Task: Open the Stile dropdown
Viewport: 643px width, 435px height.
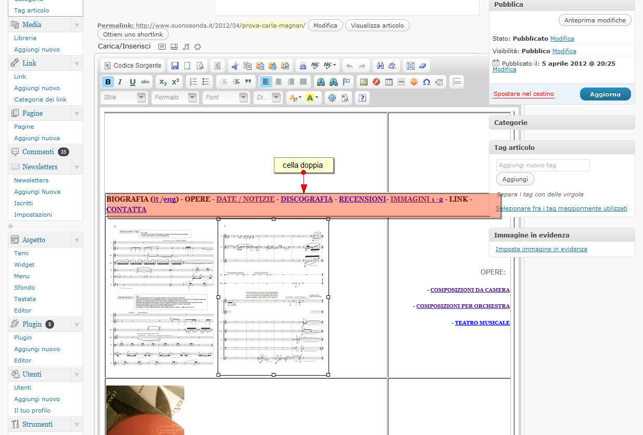Action: pos(123,97)
